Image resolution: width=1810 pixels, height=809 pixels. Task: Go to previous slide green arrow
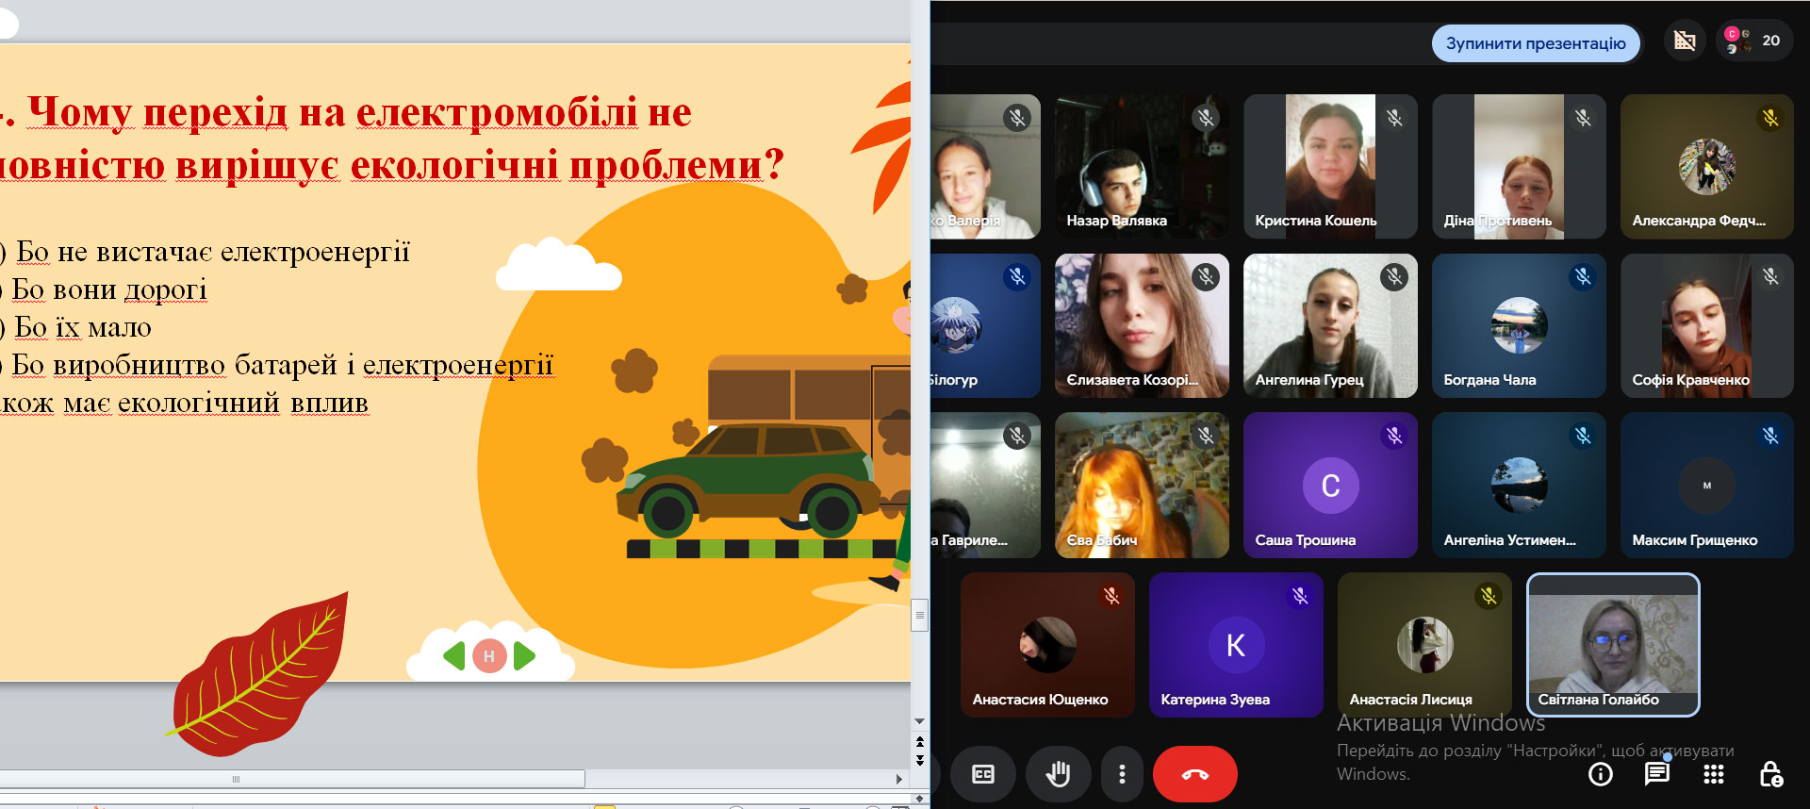[x=454, y=655]
